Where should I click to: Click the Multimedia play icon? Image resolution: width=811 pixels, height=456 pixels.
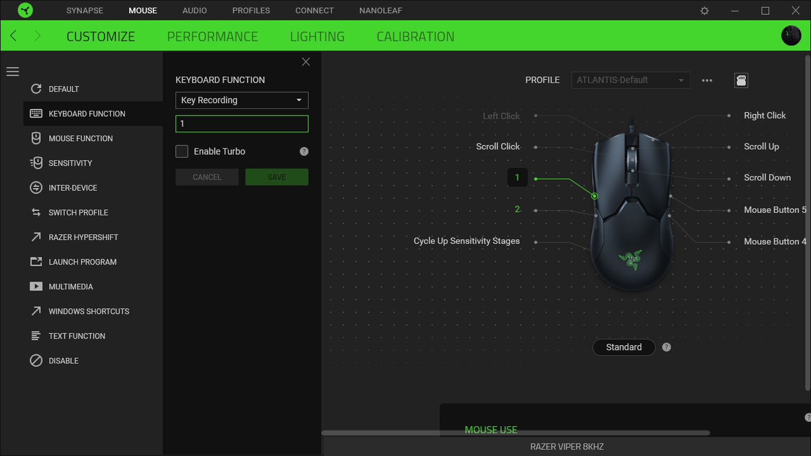point(36,286)
